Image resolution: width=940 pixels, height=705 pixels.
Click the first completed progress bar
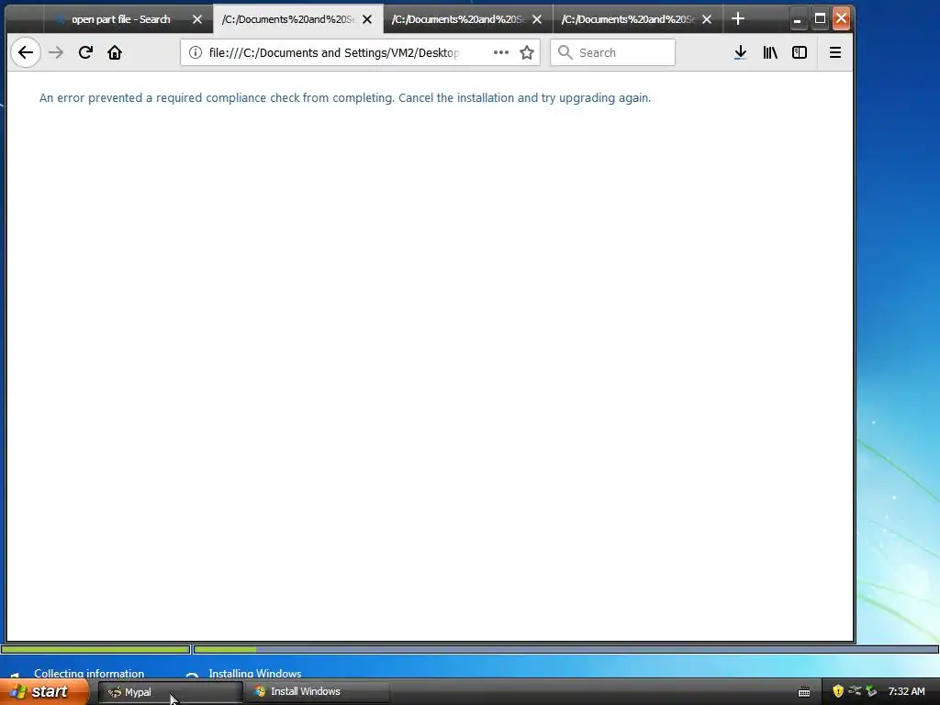click(x=95, y=649)
